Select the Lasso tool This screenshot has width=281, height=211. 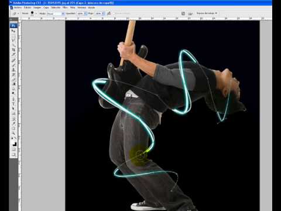coord(13,40)
